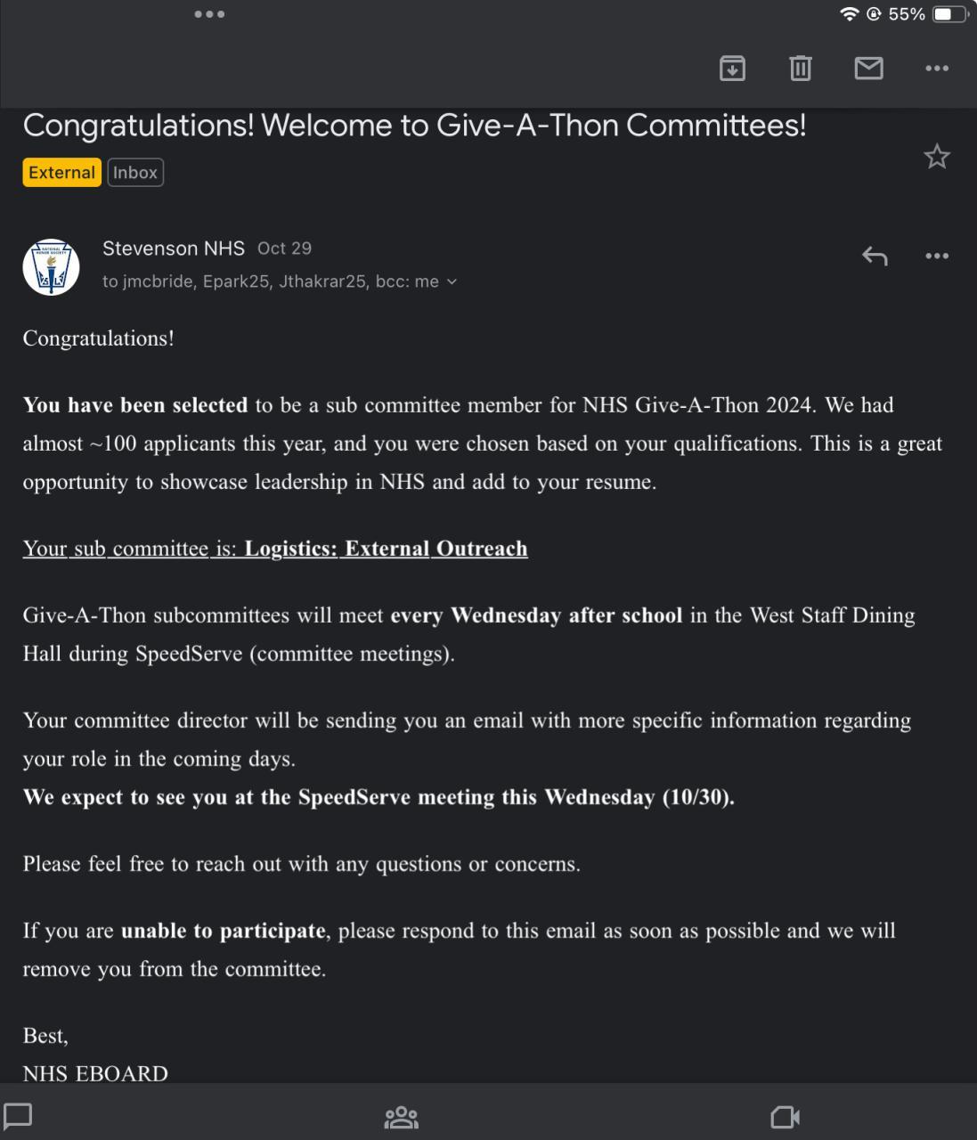
Task: Open the Chat tab in the bottom bar
Action: (x=19, y=1115)
